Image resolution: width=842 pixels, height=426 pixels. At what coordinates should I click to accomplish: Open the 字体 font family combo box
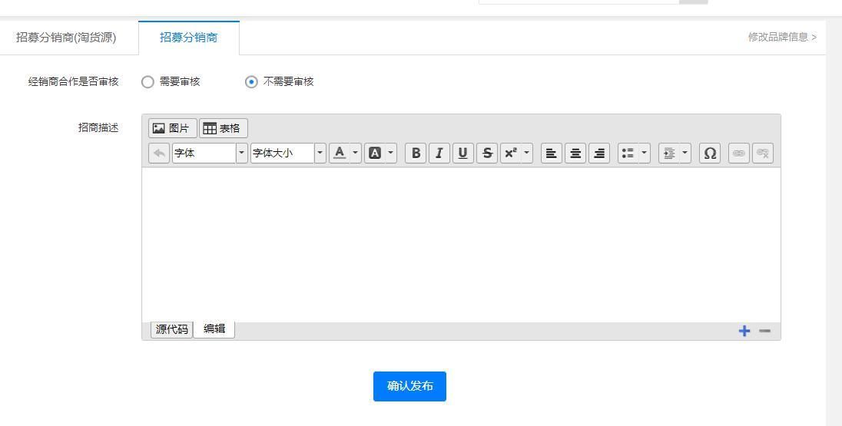[204, 154]
